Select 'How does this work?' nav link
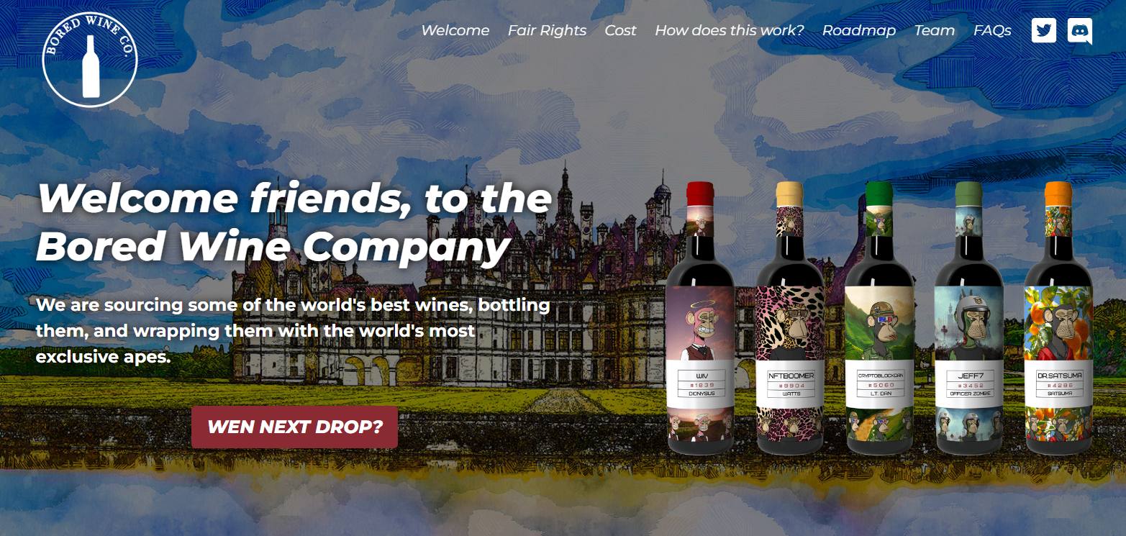Viewport: 1126px width, 536px height. (x=729, y=30)
